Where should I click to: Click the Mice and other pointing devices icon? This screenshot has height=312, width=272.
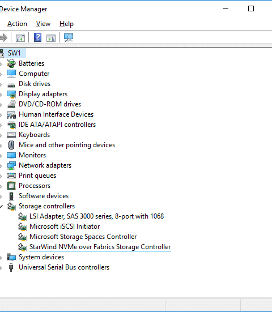click(x=11, y=145)
